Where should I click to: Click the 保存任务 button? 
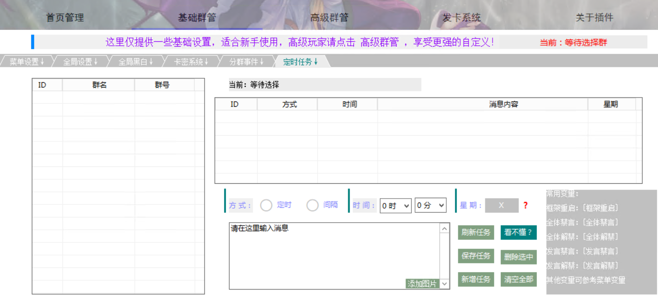(476, 256)
